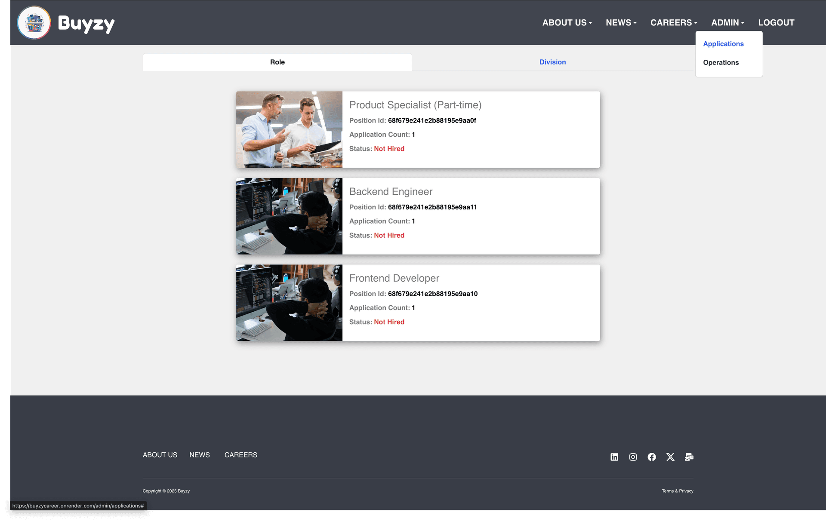
Task: Open the LinkedIn footer icon
Action: [614, 457]
